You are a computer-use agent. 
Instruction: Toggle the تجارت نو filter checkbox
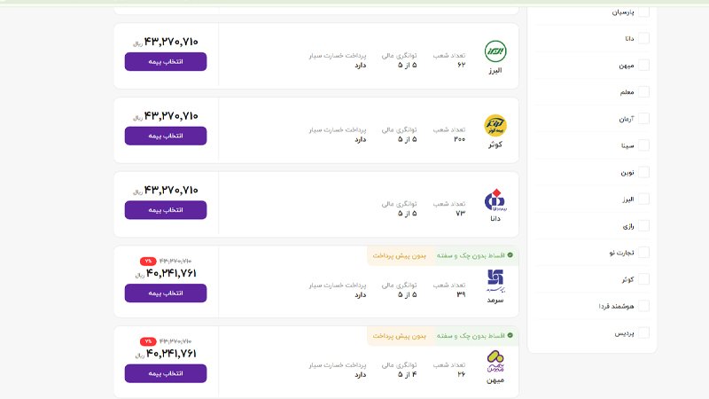[x=643, y=252]
